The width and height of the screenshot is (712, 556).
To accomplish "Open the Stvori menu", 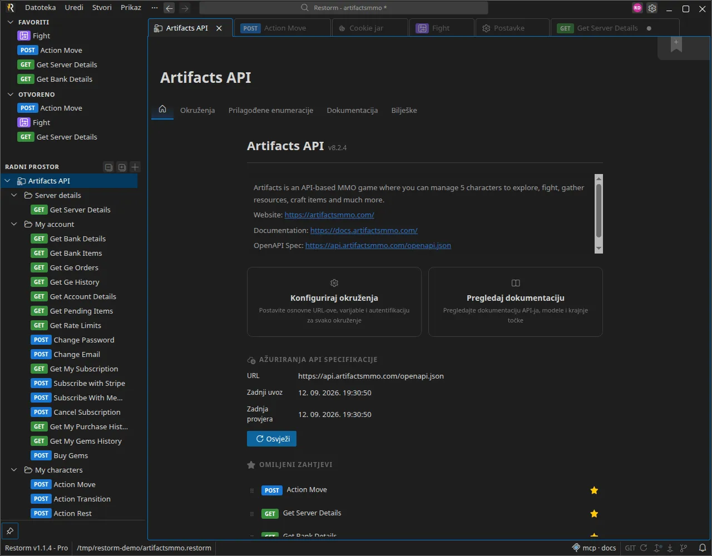I will click(102, 8).
